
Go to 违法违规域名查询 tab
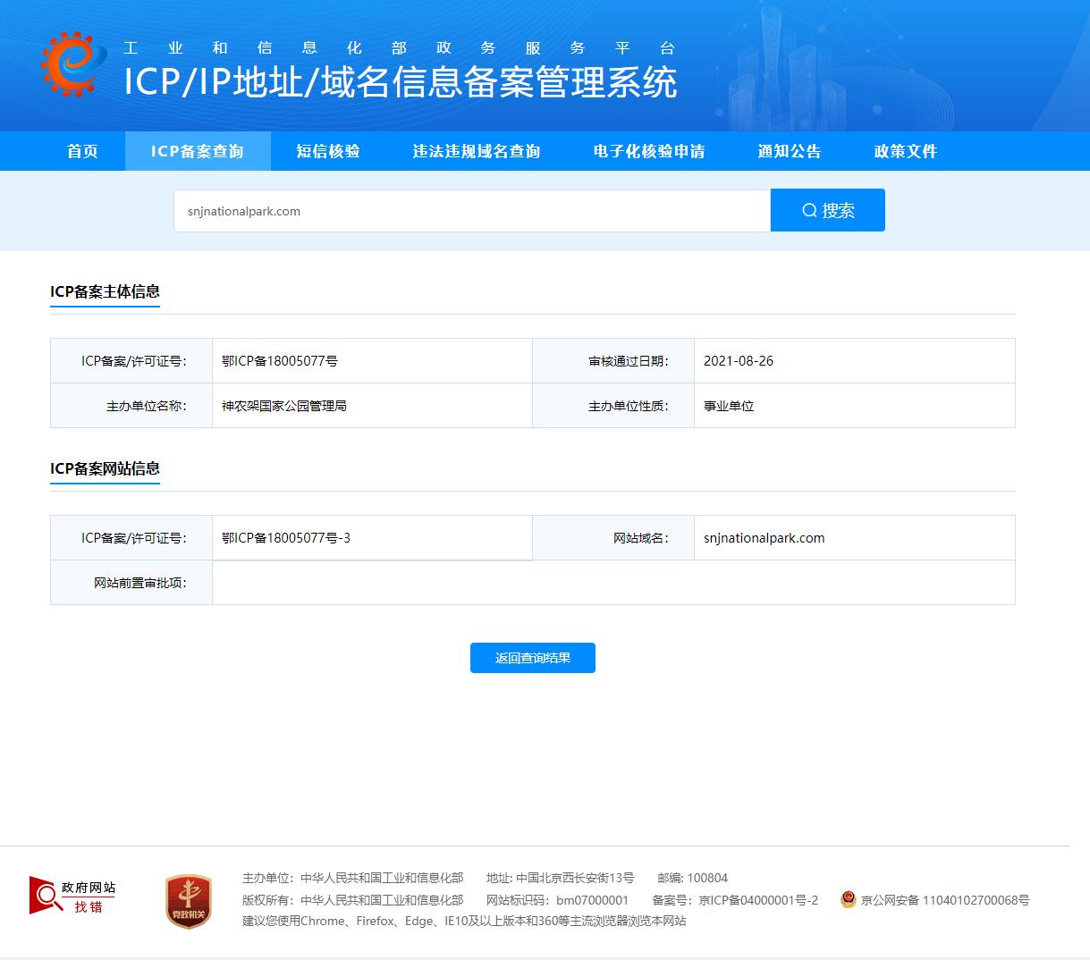click(x=477, y=151)
